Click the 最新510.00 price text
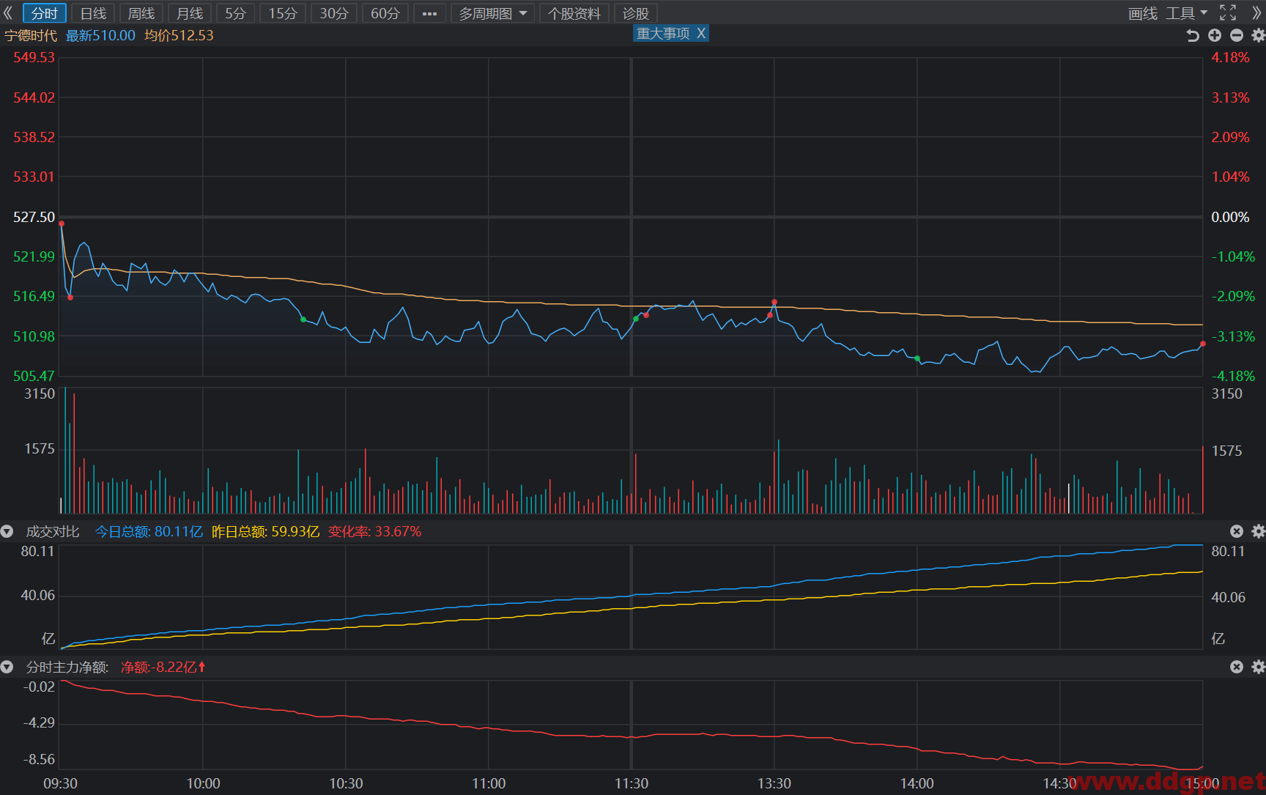The height and width of the screenshot is (795, 1266). pyautogui.click(x=100, y=35)
